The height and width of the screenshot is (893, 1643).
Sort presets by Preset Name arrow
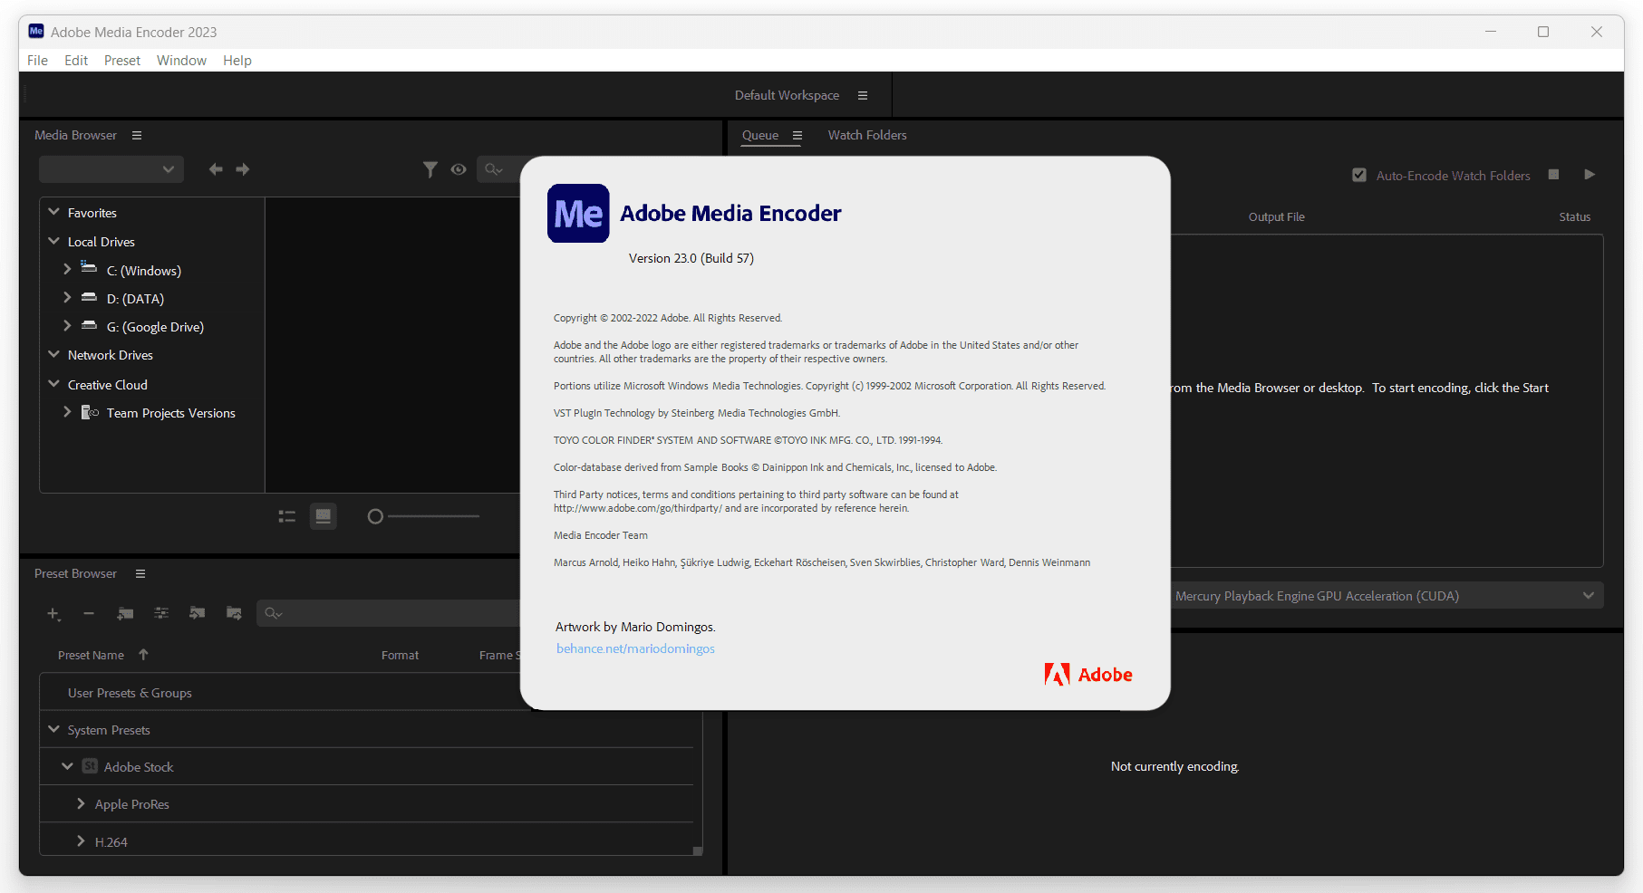(143, 654)
